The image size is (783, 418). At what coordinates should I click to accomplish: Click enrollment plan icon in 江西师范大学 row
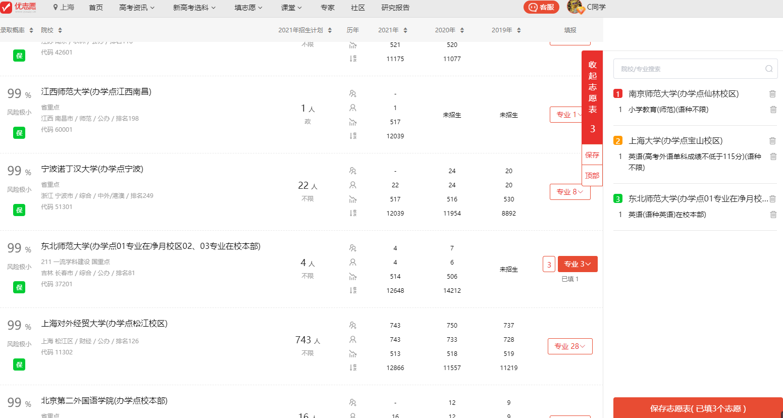[352, 93]
